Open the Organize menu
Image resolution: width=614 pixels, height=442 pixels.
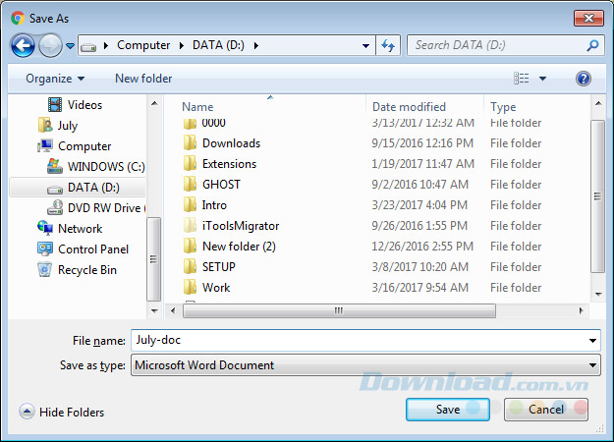click(x=55, y=79)
